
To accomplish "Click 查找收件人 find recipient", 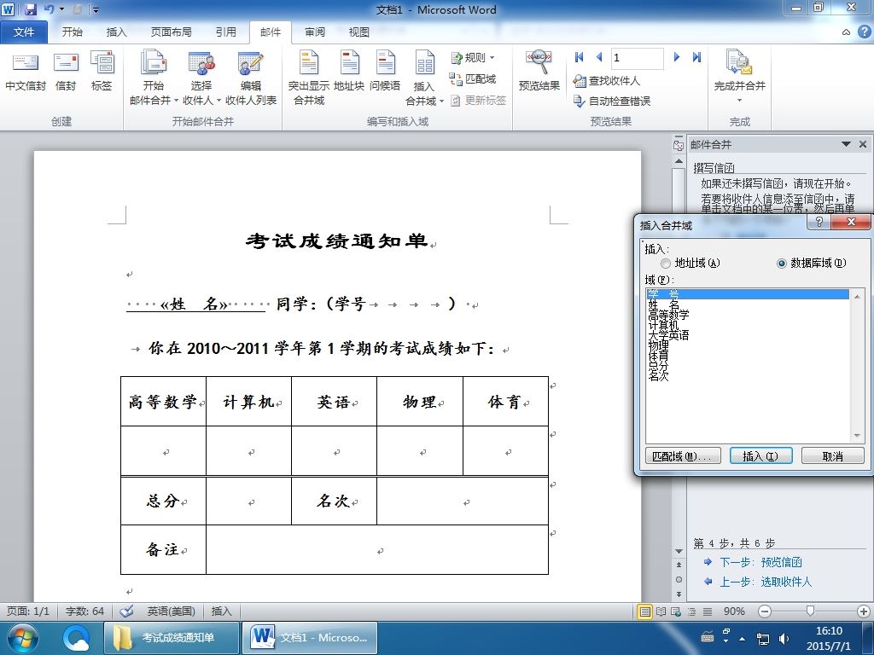I will click(x=607, y=81).
